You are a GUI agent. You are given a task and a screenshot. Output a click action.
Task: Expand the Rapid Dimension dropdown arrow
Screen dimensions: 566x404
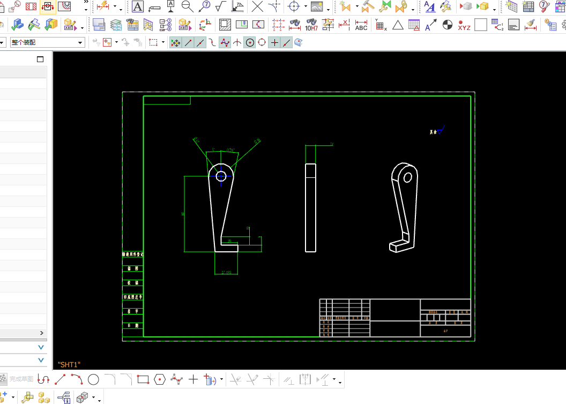[115, 6]
